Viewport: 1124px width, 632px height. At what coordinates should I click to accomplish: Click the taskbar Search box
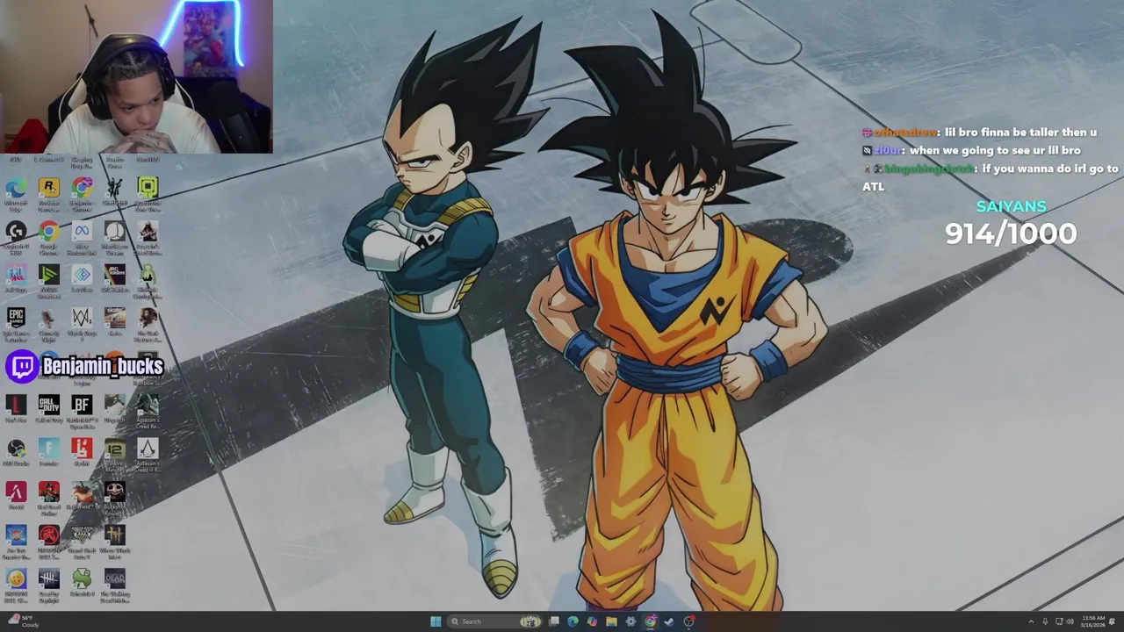point(496,621)
